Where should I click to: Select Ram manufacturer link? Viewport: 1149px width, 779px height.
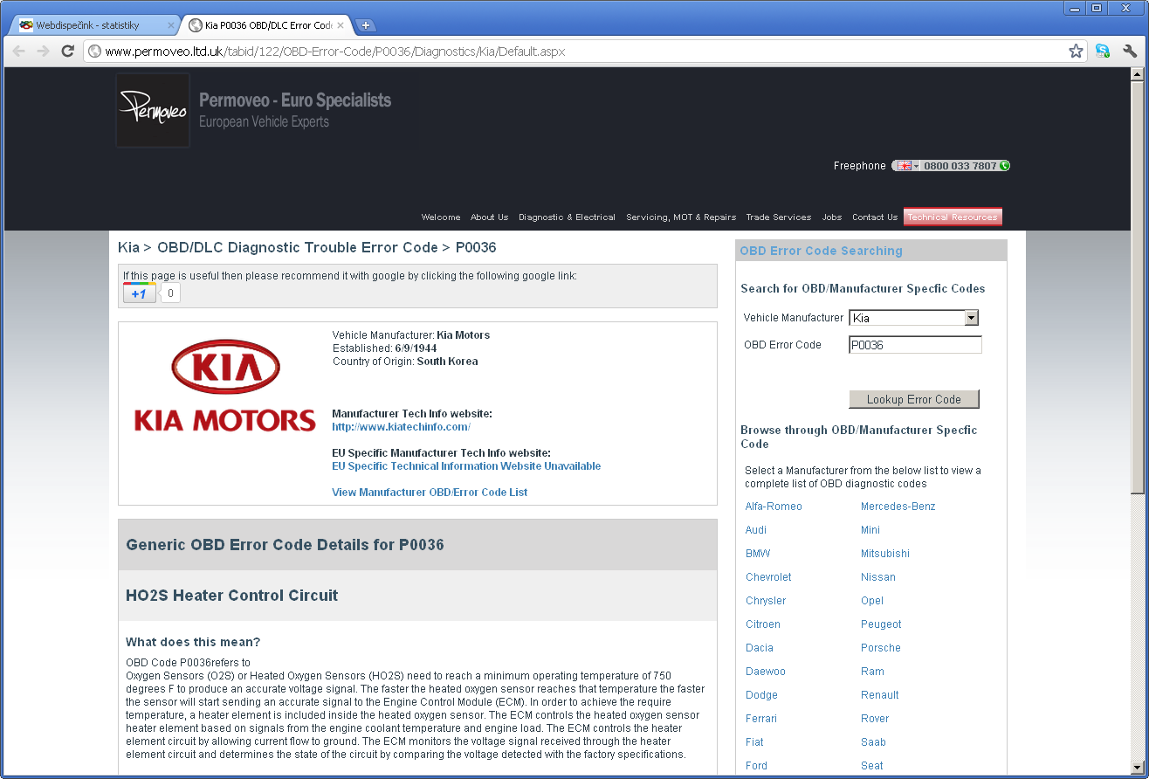872,672
